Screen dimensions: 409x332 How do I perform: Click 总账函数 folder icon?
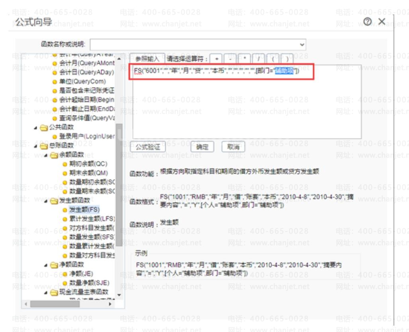pyautogui.click(x=44, y=146)
